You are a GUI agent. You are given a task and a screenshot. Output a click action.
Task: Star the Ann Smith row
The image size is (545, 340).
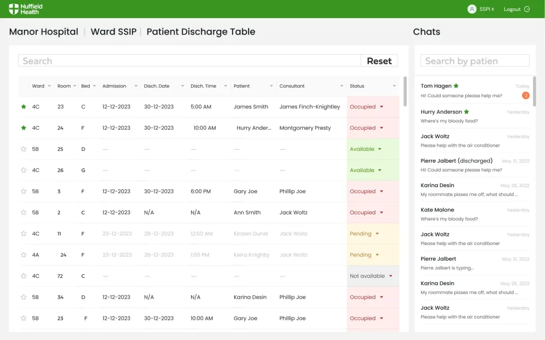[23, 212]
